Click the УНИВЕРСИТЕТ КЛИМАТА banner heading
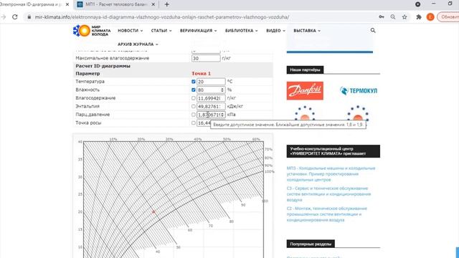 click(x=333, y=151)
